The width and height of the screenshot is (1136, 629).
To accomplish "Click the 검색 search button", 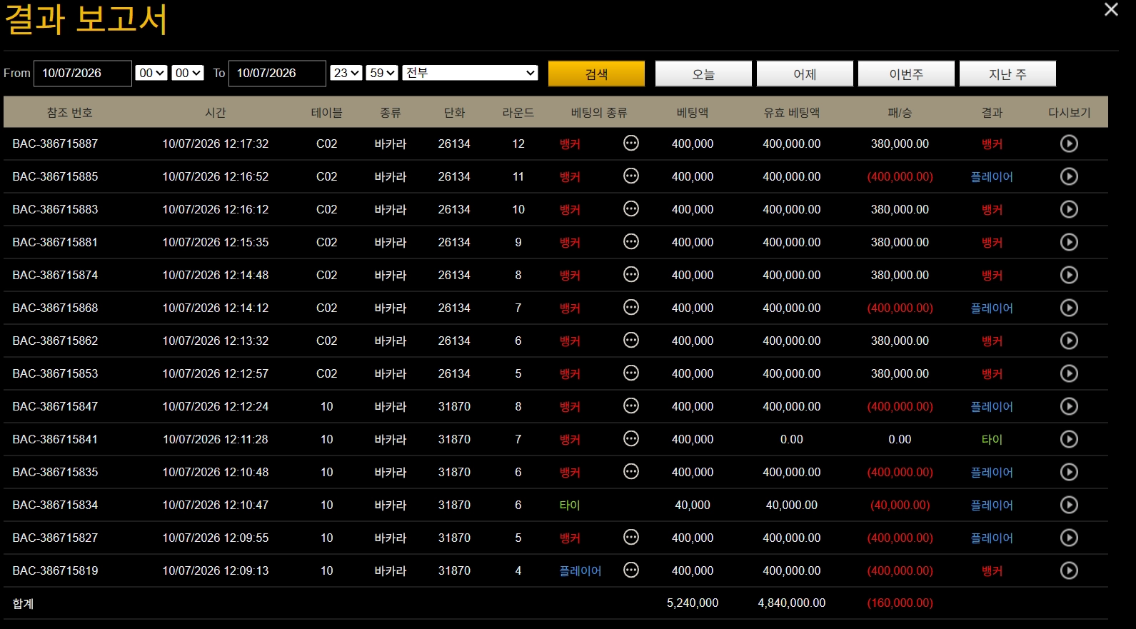I will coord(596,74).
